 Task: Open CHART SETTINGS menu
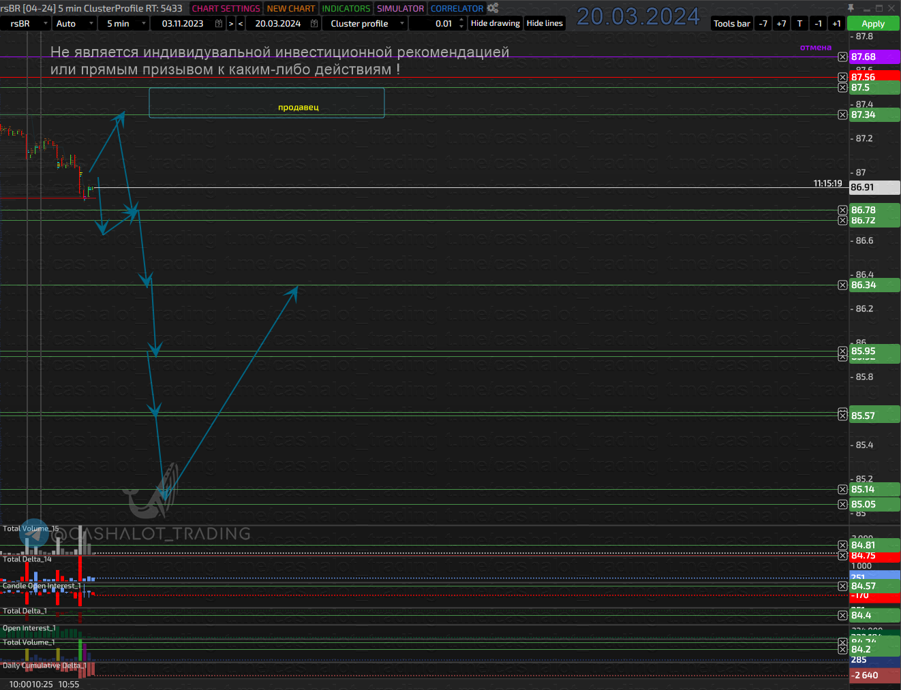pos(226,8)
